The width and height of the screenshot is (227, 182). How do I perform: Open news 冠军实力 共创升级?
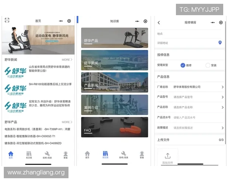pos(50,104)
